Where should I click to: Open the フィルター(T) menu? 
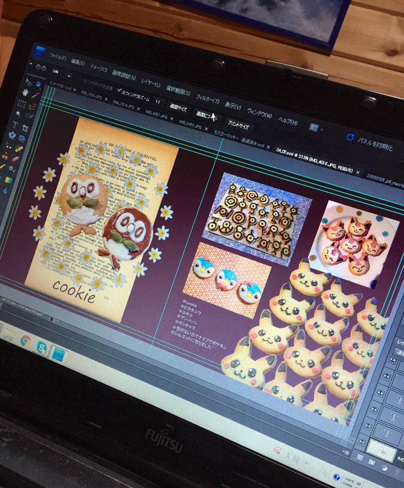[207, 100]
